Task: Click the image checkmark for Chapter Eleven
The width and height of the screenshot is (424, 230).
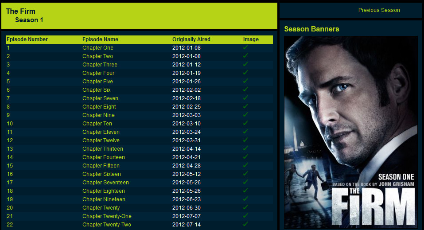Action: [245, 131]
